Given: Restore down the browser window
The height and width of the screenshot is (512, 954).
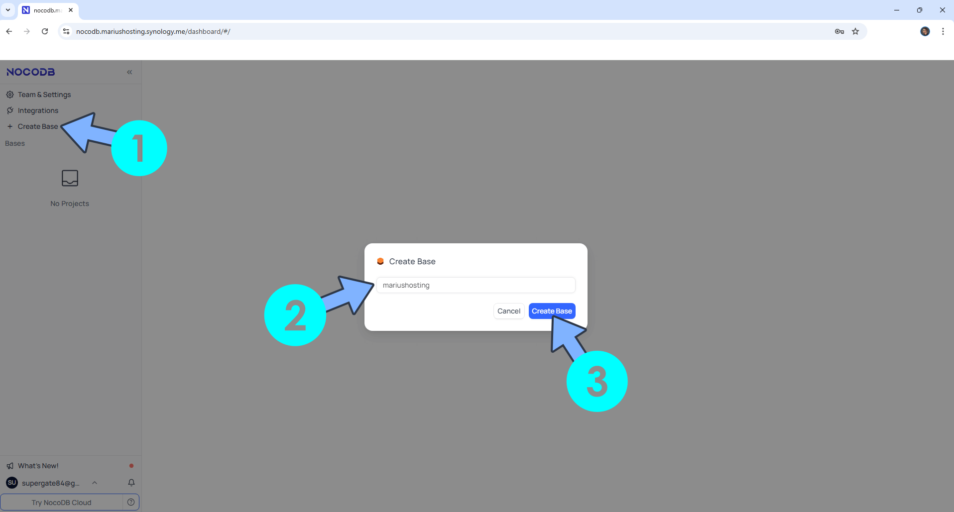Looking at the screenshot, I should [x=920, y=10].
